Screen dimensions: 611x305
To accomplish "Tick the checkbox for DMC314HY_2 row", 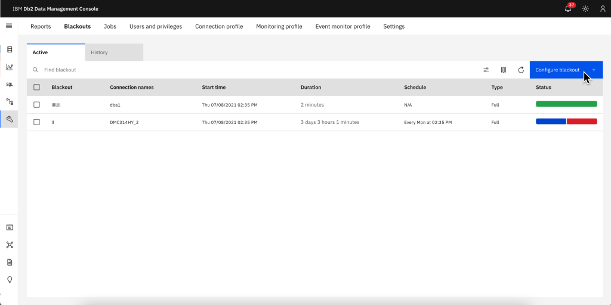I will coord(37,122).
